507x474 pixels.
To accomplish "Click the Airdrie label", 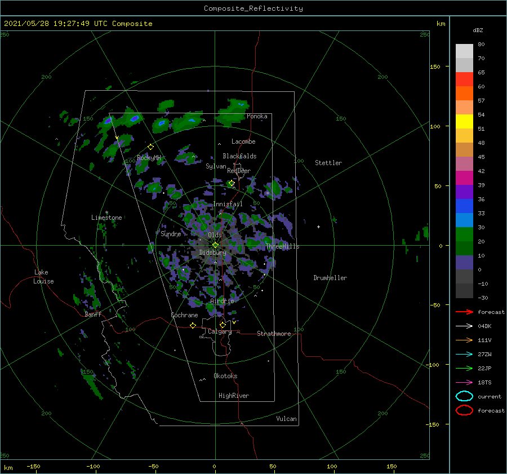I will pyautogui.click(x=222, y=301).
